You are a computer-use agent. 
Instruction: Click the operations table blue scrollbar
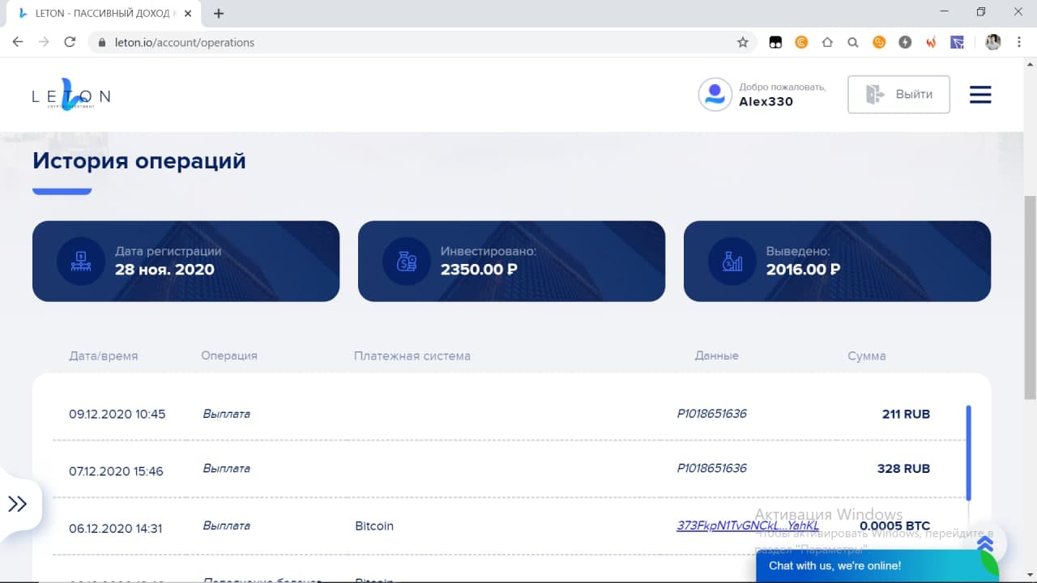pyautogui.click(x=968, y=452)
